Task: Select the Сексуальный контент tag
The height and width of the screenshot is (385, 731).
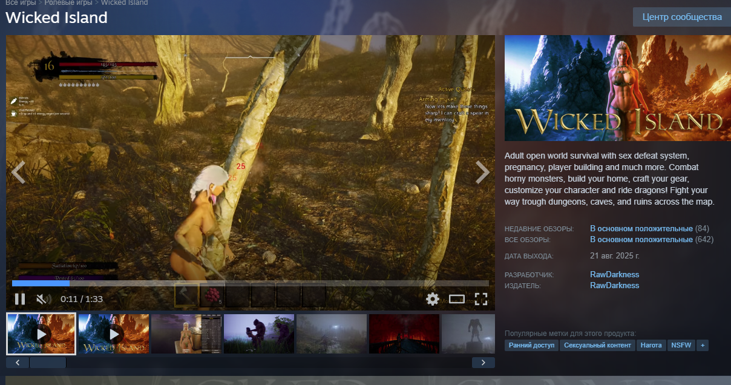Action: pyautogui.click(x=597, y=346)
